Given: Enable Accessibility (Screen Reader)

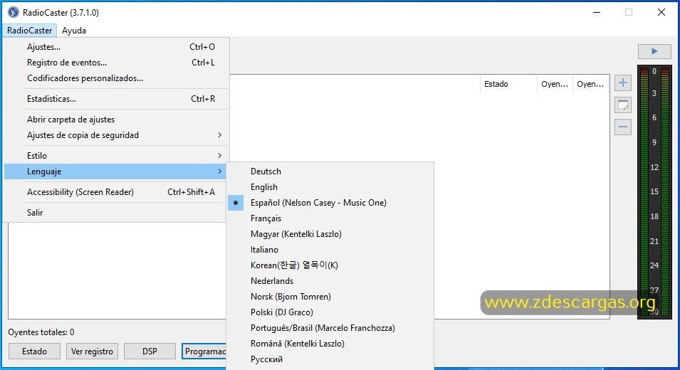Looking at the screenshot, I should pos(116,192).
